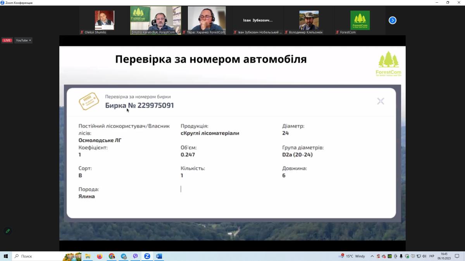Select Dmytro Karabchuk's video thumbnail

[155, 20]
